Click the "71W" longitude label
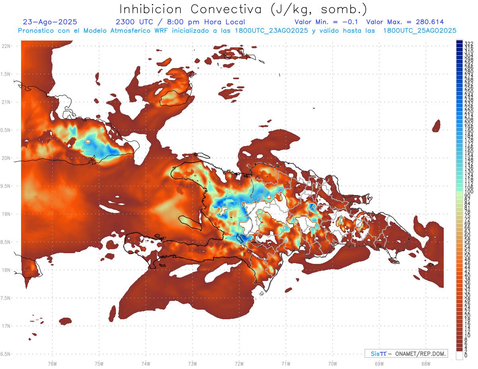 [x=286, y=363]
